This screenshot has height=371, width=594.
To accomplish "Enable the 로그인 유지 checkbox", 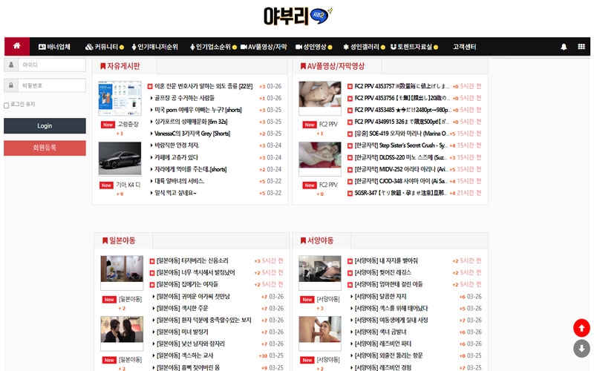I will pos(7,105).
